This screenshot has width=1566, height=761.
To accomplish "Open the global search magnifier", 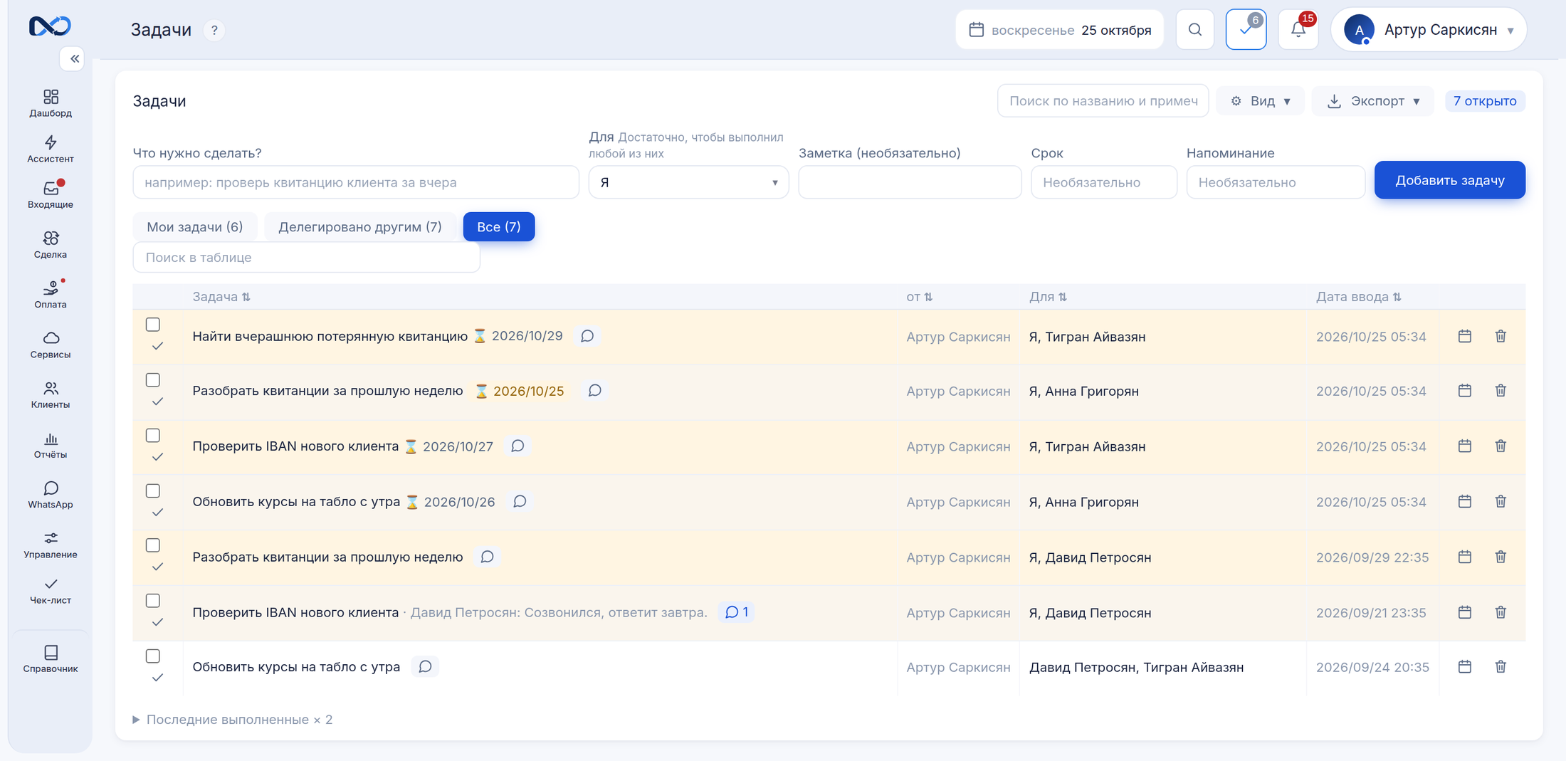I will pyautogui.click(x=1195, y=30).
